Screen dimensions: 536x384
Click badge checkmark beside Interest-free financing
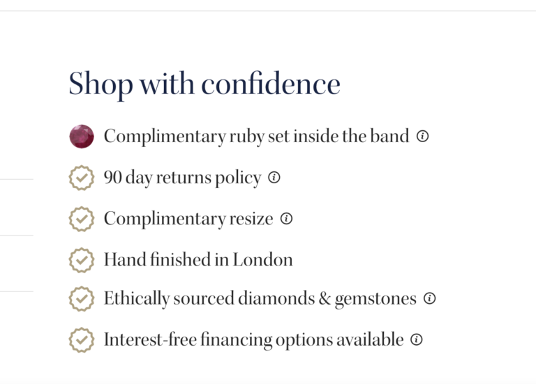pyautogui.click(x=82, y=340)
